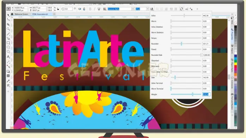This screenshot has width=246, height=138.
Task: Open the Object Styles docker tab
Action: 232,65
